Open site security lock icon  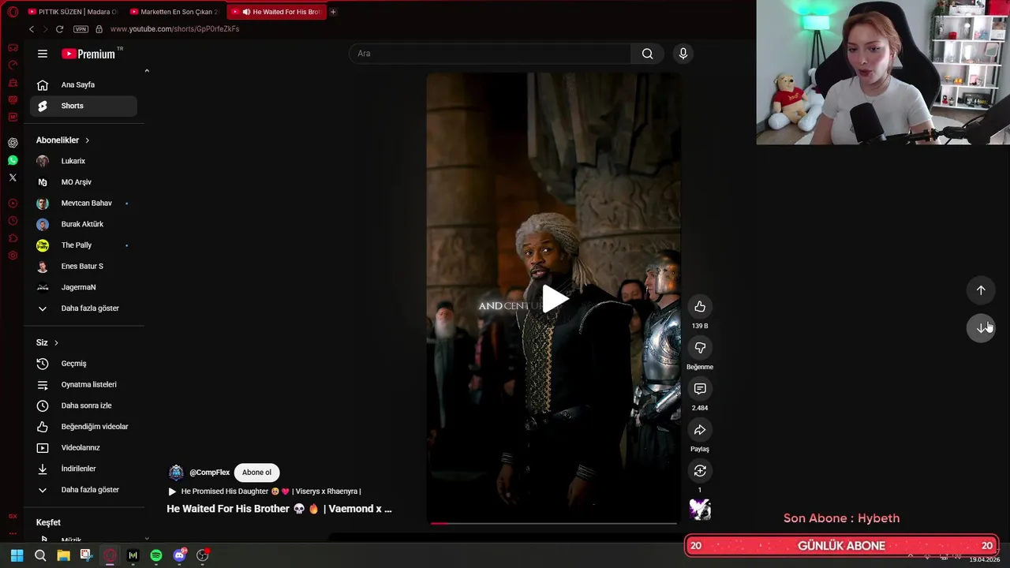pos(99,29)
